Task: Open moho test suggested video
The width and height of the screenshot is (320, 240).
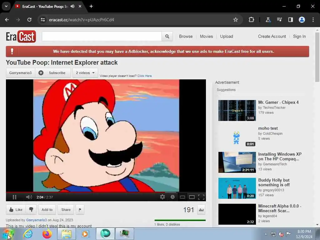Action: click(268, 128)
